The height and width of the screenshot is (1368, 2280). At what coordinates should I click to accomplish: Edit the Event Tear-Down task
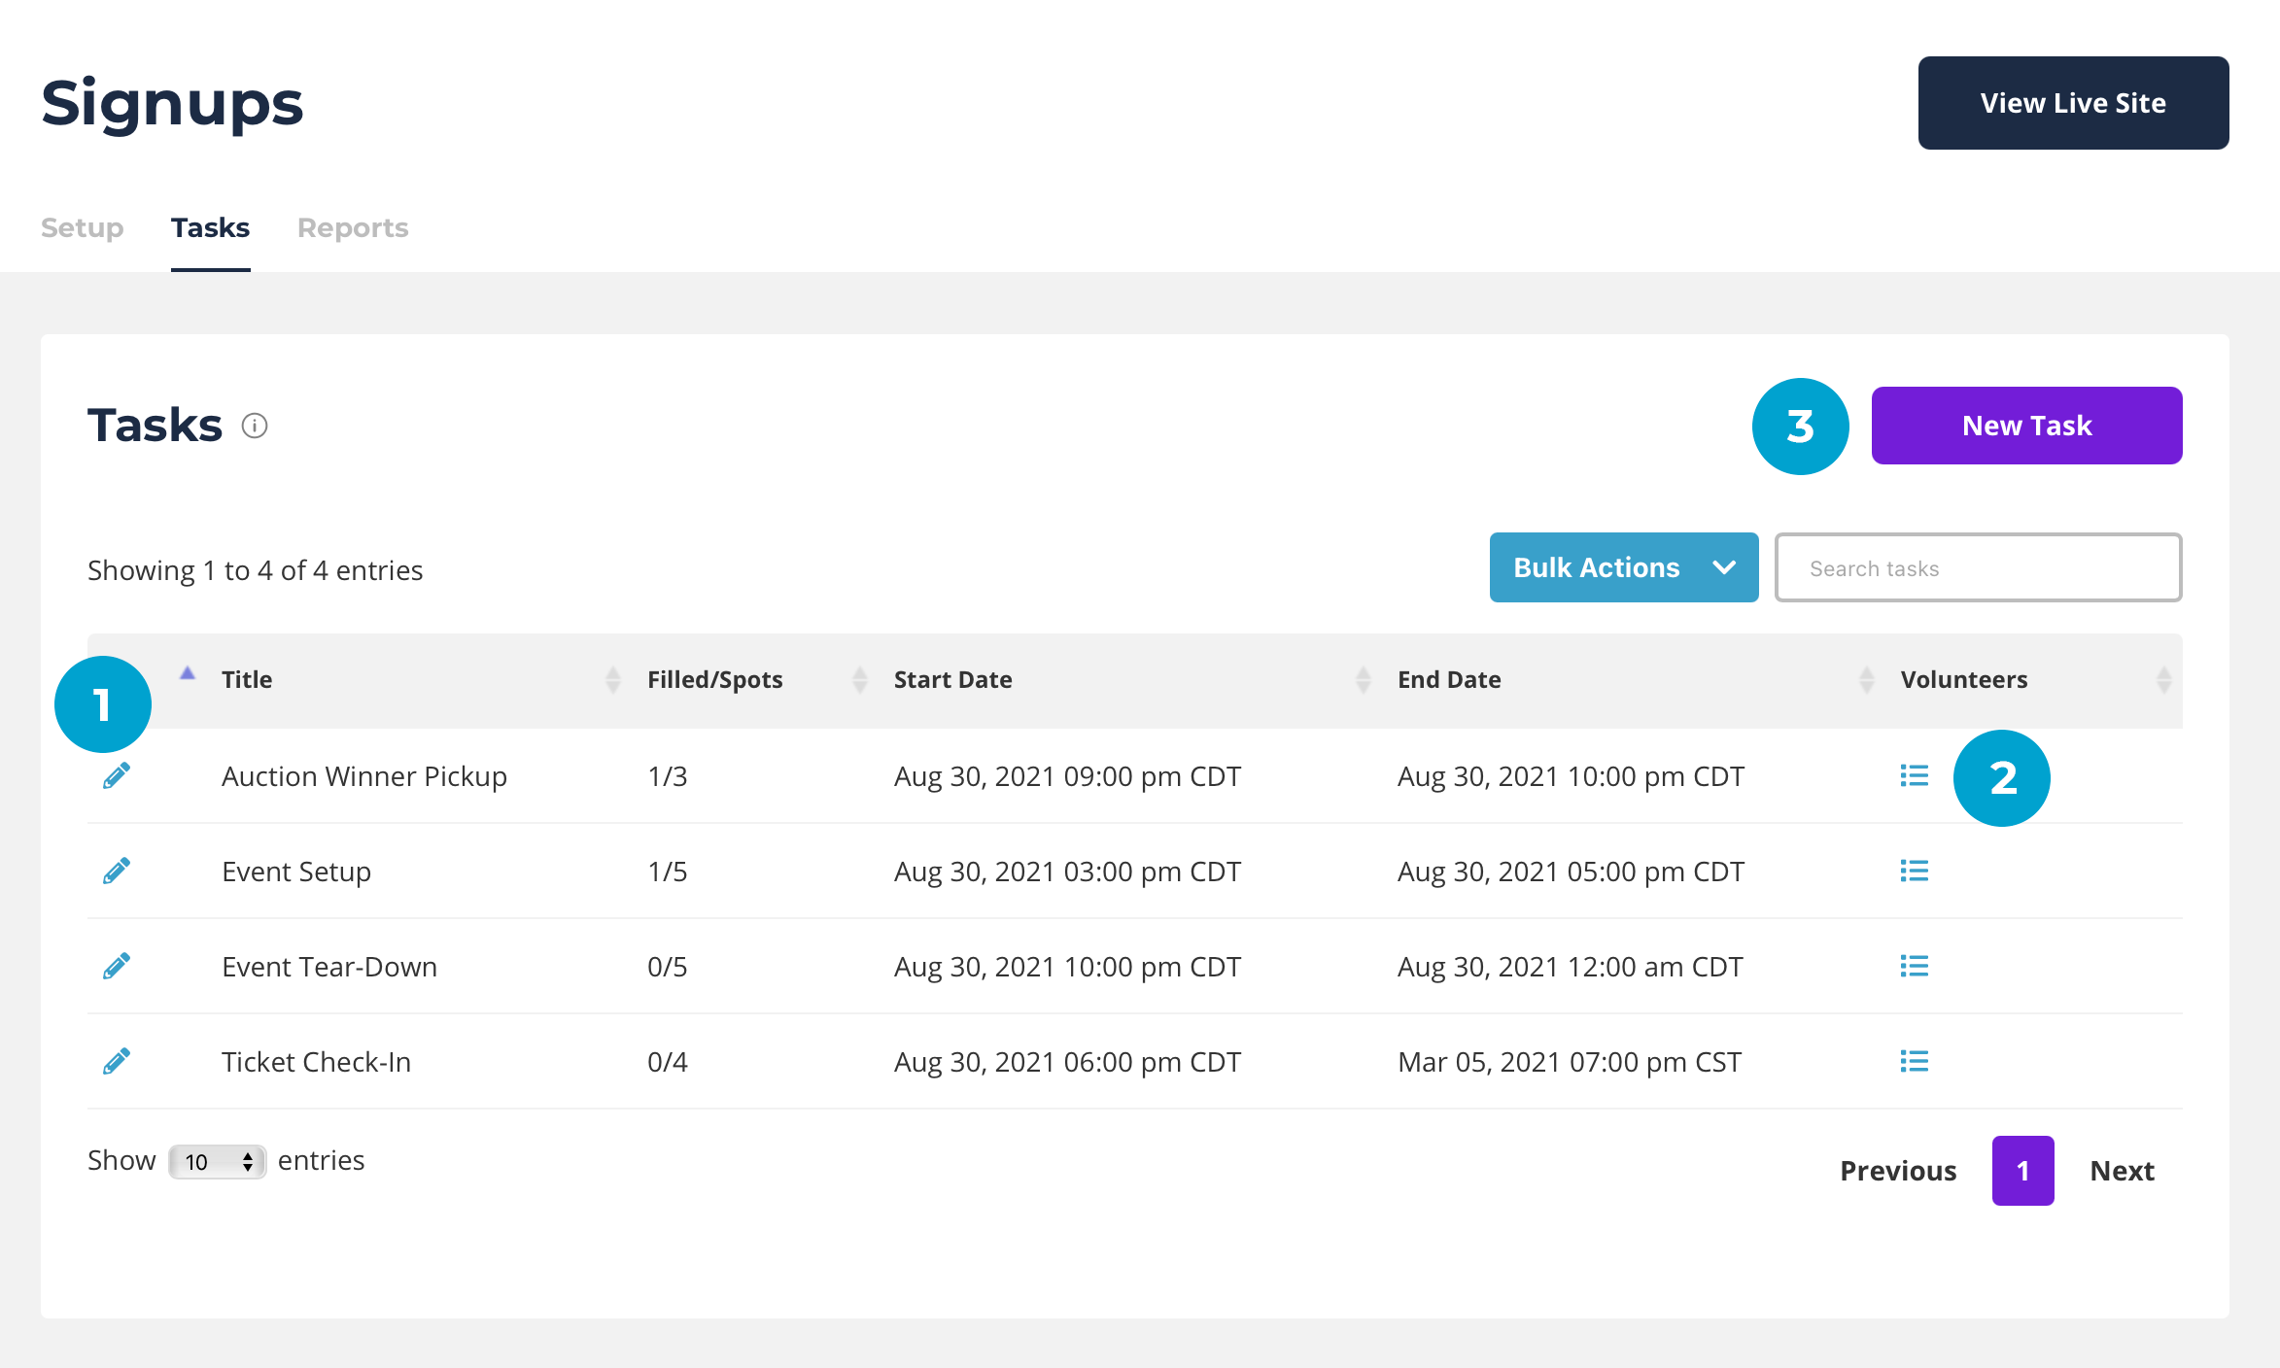[117, 967]
